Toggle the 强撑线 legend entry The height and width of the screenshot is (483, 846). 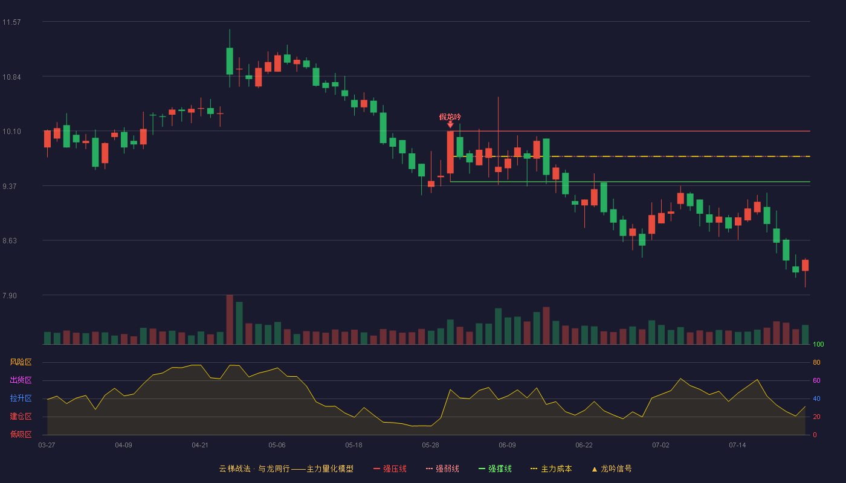(495, 469)
